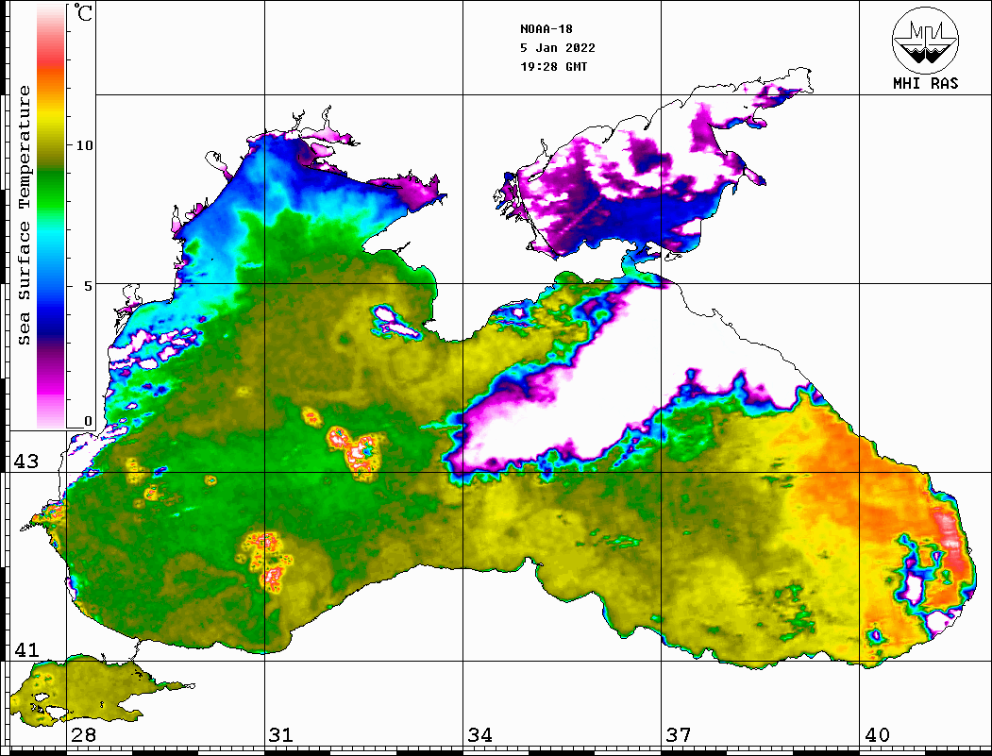Viewport: 992px width, 756px height.
Task: Click the '0' value on color scale
Action: (x=88, y=421)
